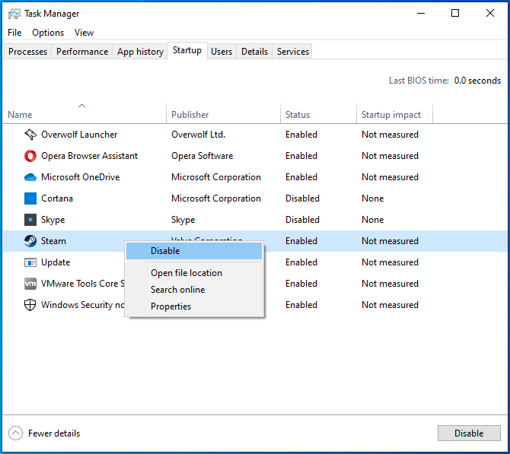Select the VMware Tools Core entry name
Image resolution: width=510 pixels, height=454 pixels.
pos(83,284)
